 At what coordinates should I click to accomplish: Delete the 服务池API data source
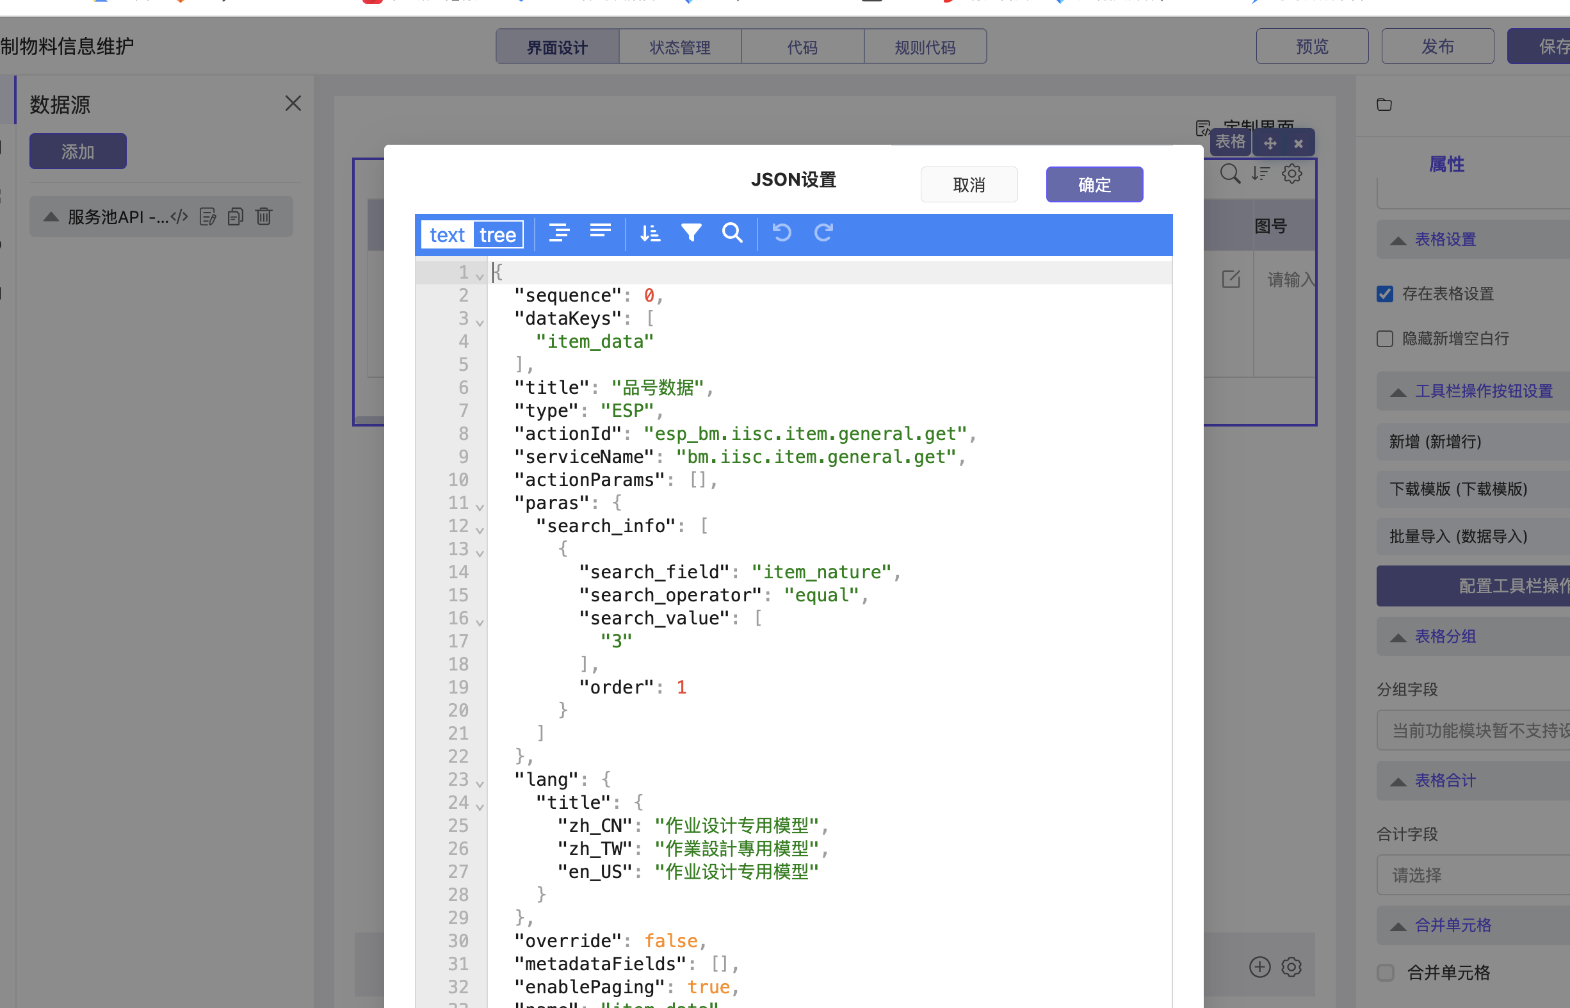[x=264, y=216]
